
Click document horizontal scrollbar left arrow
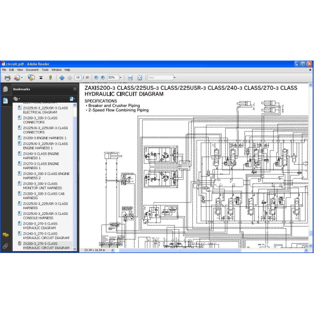[113, 250]
